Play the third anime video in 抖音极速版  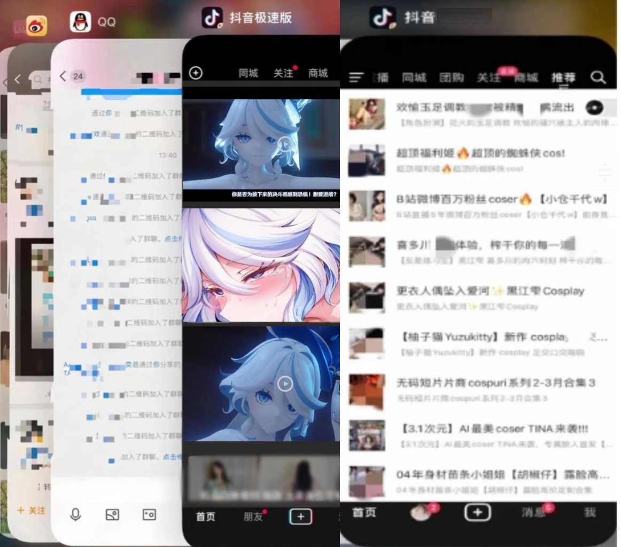pos(285,384)
